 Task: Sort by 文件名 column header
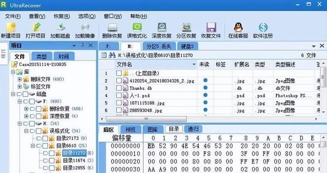[x=156, y=64]
